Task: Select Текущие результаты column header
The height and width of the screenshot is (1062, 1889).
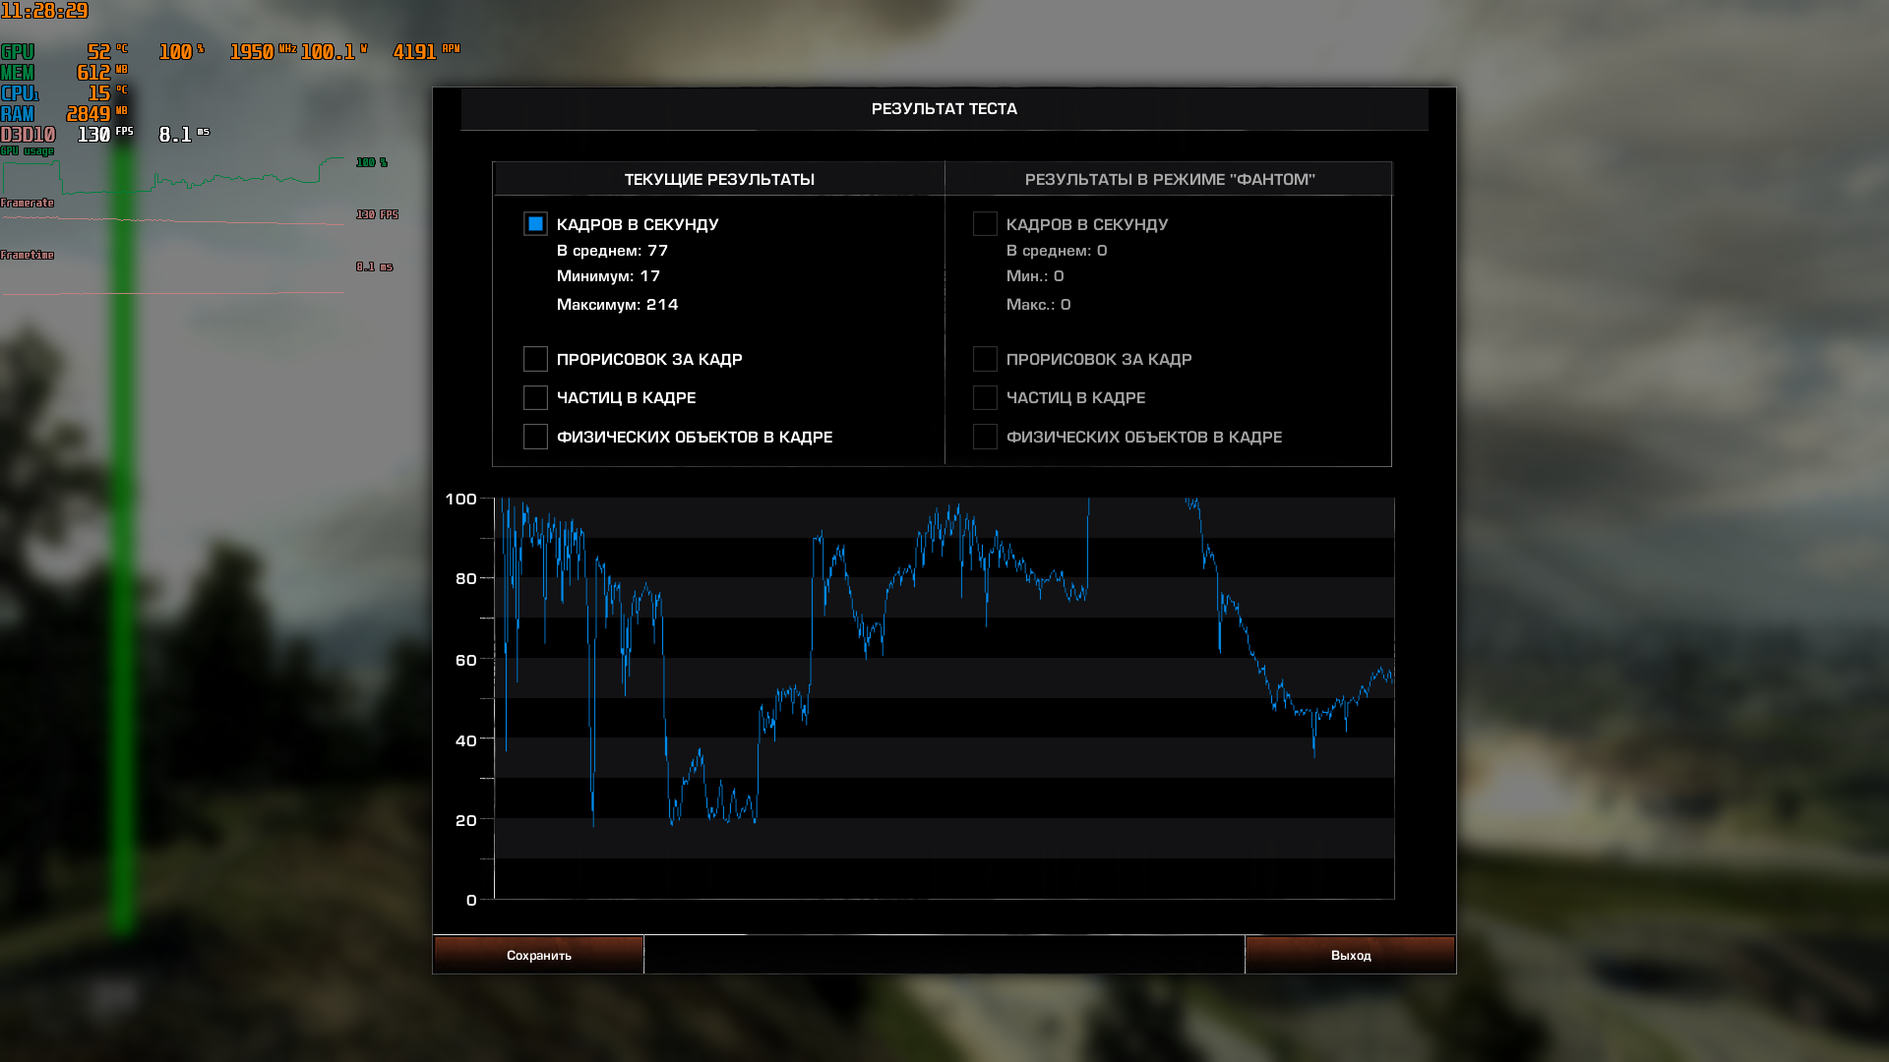Action: pyautogui.click(x=718, y=179)
